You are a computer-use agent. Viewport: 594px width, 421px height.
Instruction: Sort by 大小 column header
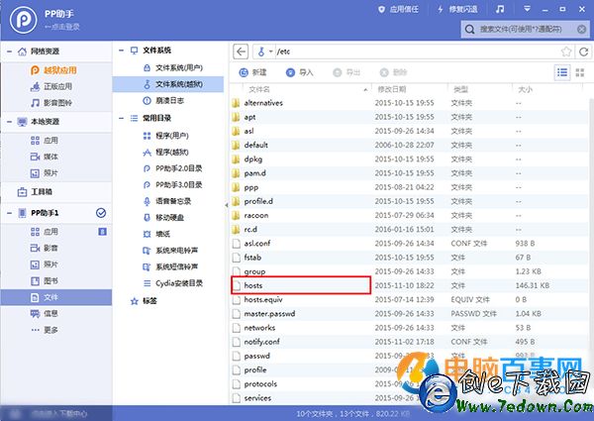coord(526,89)
